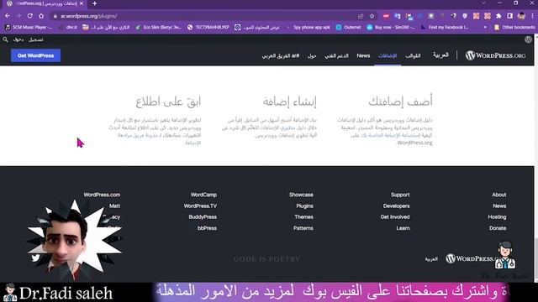Open the WordPress.TV footer link
Image resolution: width=538 pixels, height=302 pixels.
coord(200,206)
